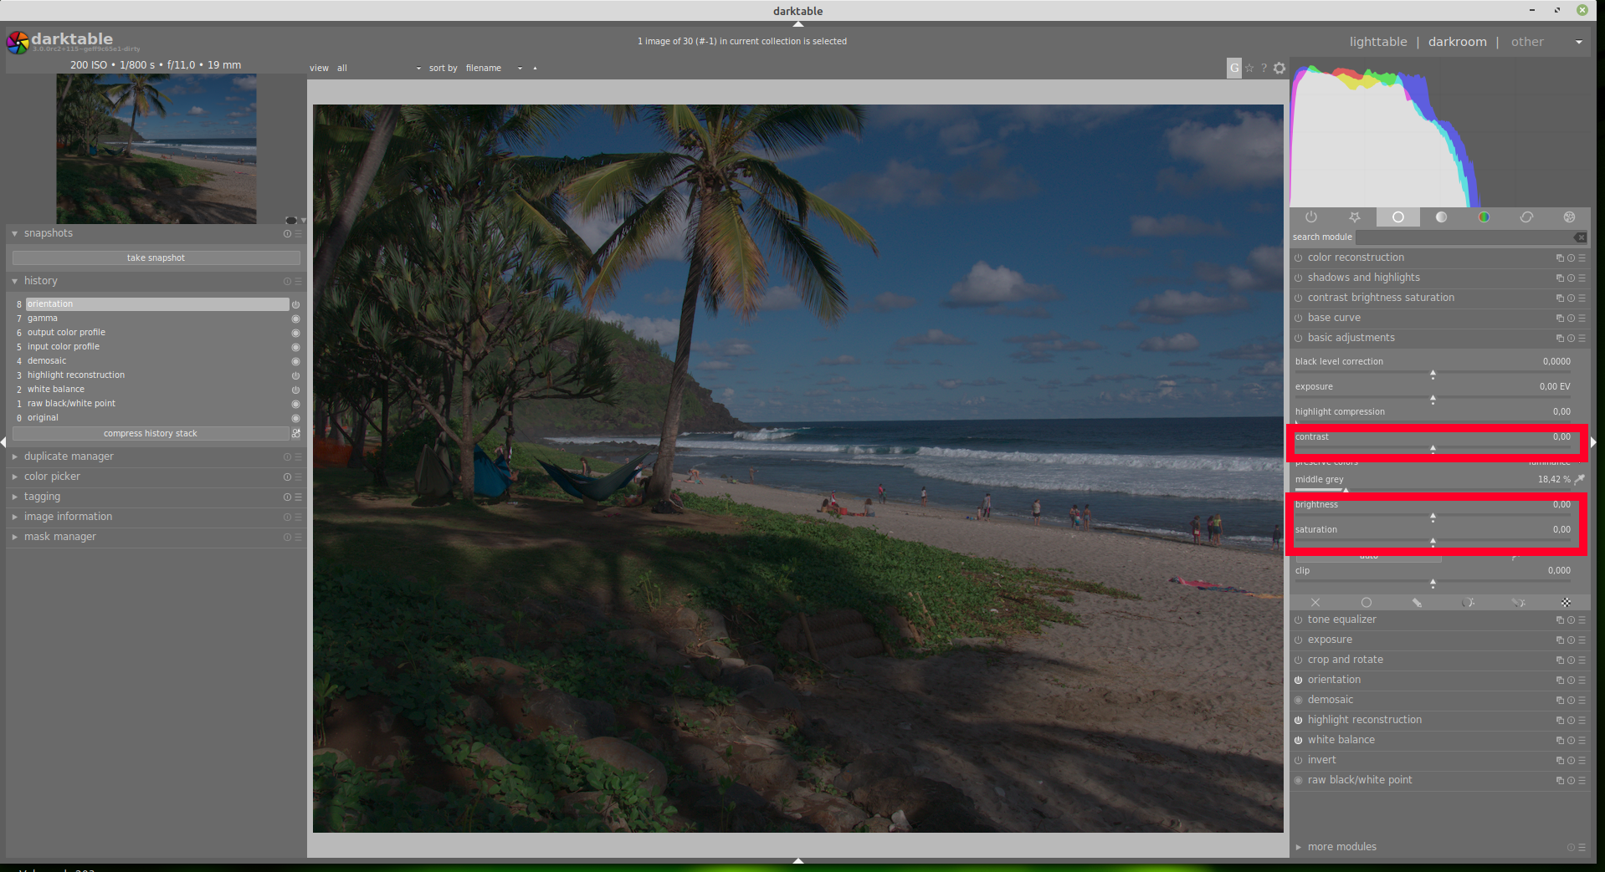
Task: Click compress history stack side icon
Action: click(x=295, y=433)
